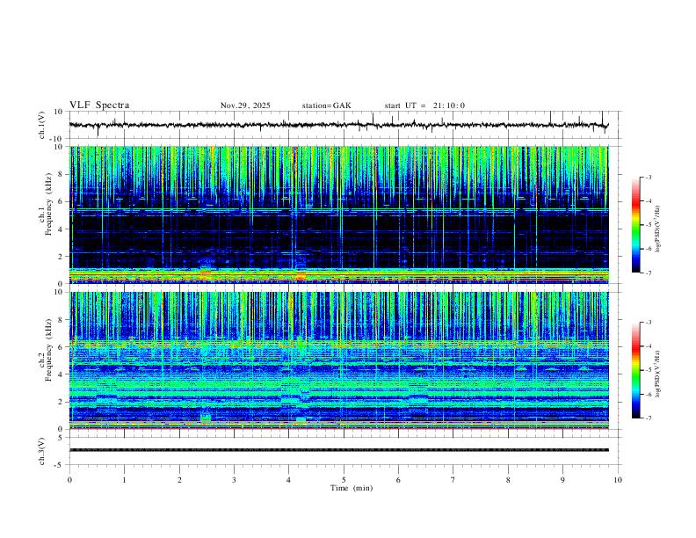Click the 'ch.3(V)' axis label
Screen dimensions: 696x538
42,452
